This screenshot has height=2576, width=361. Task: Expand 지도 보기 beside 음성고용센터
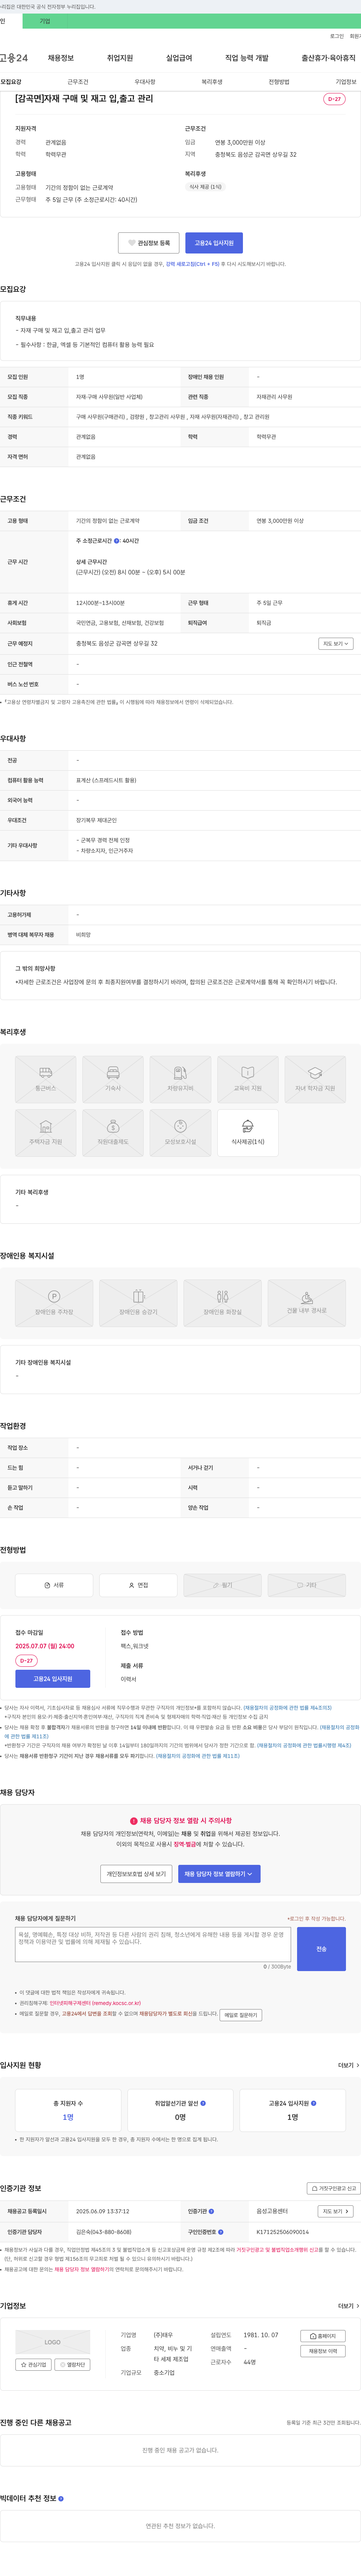click(335, 2211)
